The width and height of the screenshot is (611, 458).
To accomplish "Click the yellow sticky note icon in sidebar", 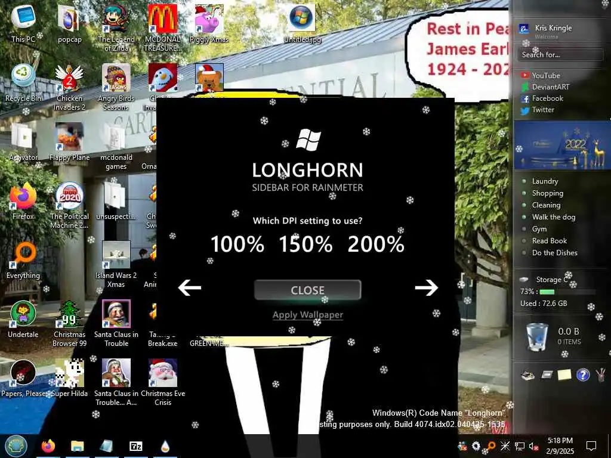I will (564, 375).
